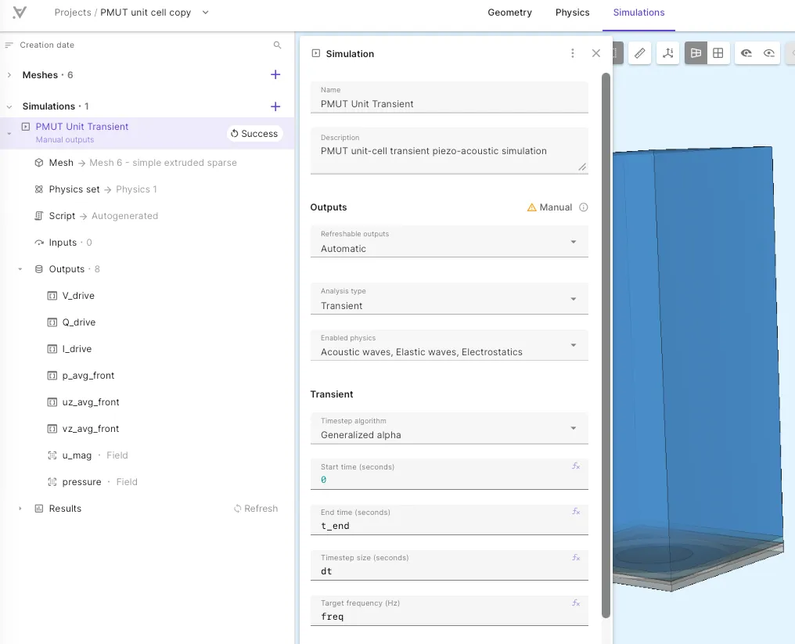Open the Enabled physics dropdown
The image size is (795, 644).
tap(449, 345)
